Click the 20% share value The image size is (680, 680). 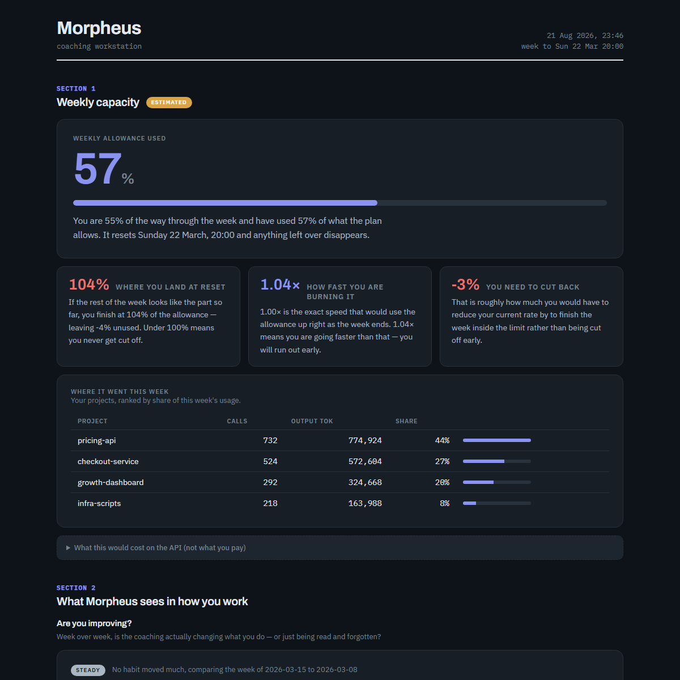tap(442, 482)
